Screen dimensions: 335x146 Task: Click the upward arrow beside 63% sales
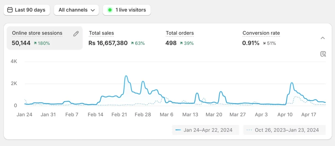[132, 43]
